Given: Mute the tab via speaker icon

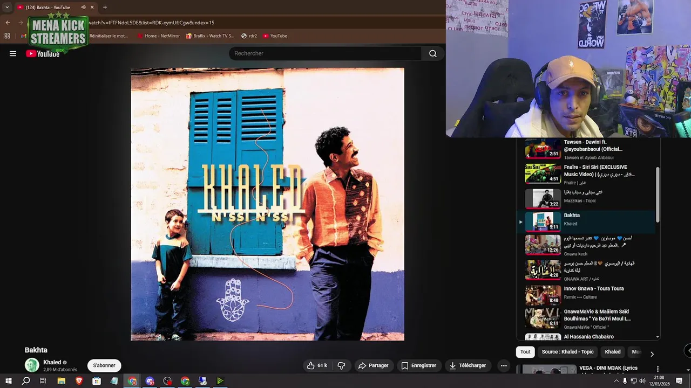Looking at the screenshot, I should 83,8.
